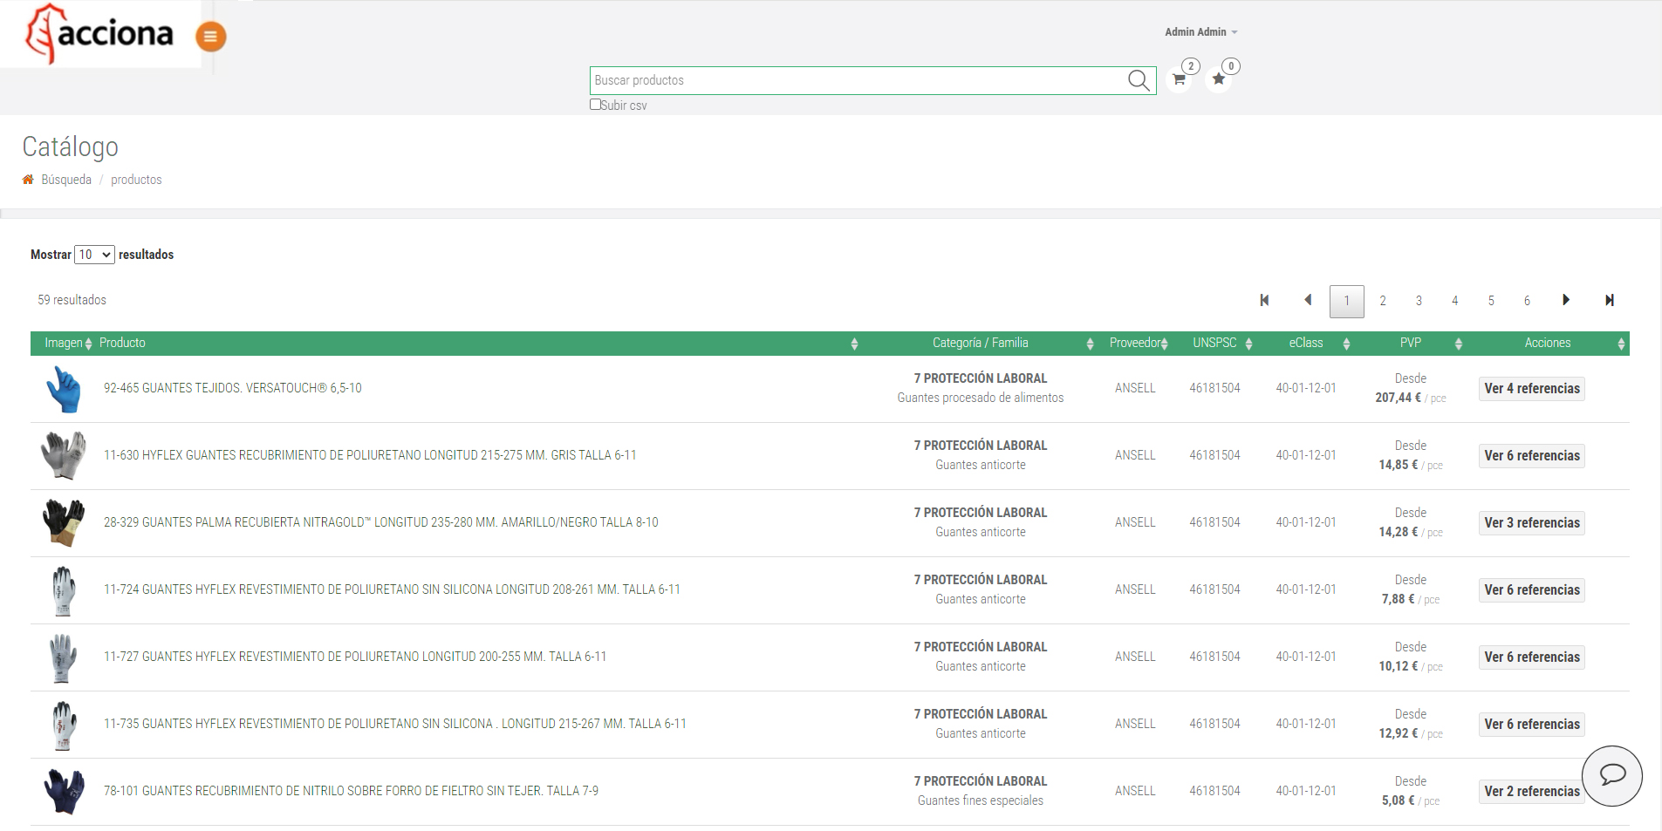Open the chat bubble icon
Screen dimensions: 1662x831
click(1613, 775)
